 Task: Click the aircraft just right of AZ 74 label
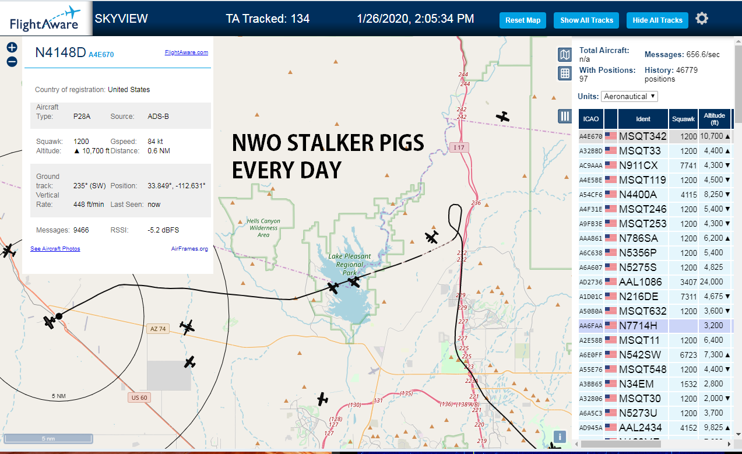187,327
